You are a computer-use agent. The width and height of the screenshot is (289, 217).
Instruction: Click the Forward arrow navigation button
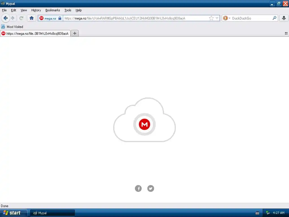tap(13, 18)
